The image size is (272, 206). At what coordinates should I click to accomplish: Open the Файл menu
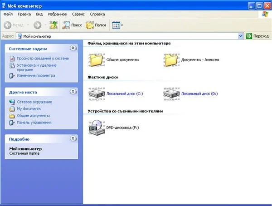(x=8, y=14)
